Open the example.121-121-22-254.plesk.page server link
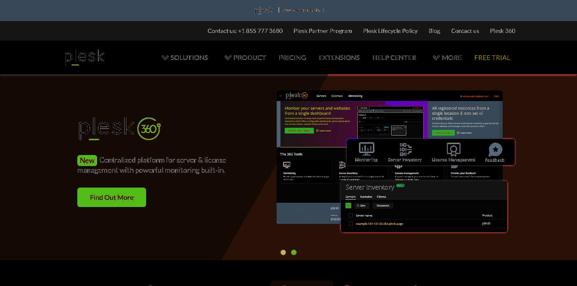Image resolution: width=577 pixels, height=286 pixels. pos(379,223)
